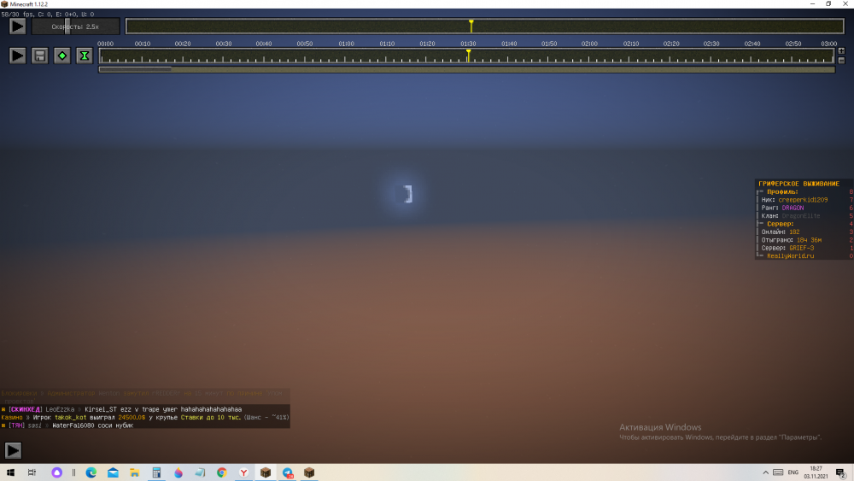Screen dimensions: 854x481
Task: Click the 02:00 mark on keyframe timeline
Action: pyautogui.click(x=588, y=44)
